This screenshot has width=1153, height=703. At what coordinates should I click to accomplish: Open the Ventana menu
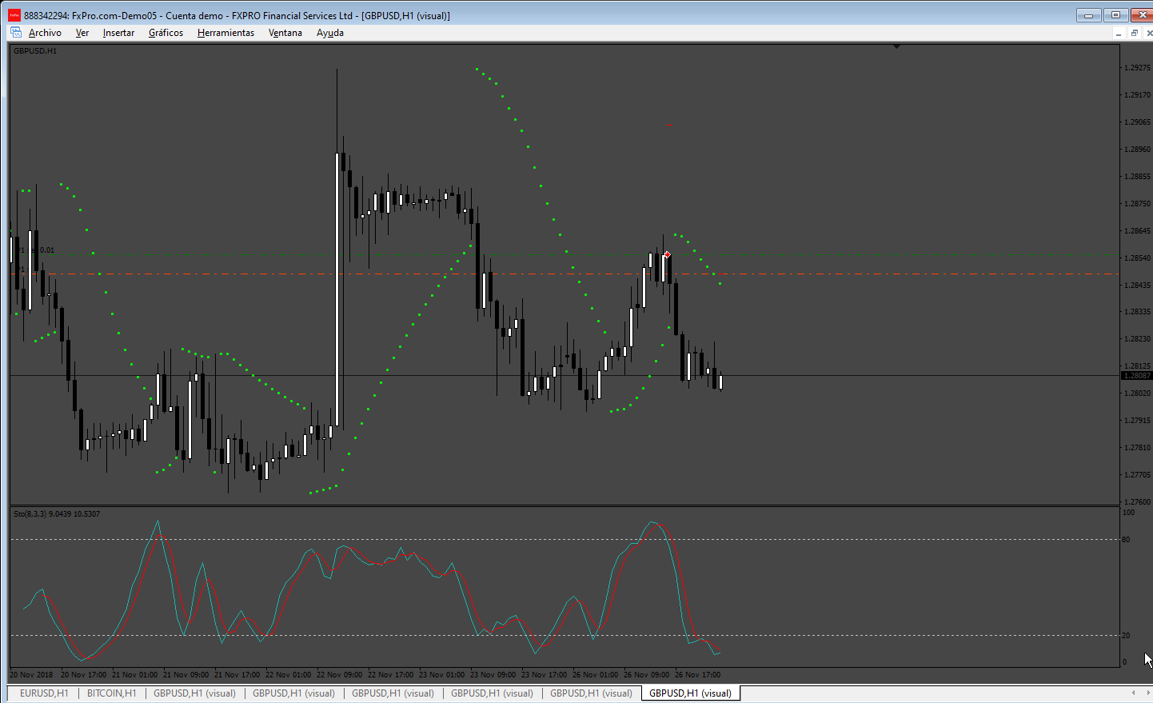pyautogui.click(x=285, y=33)
